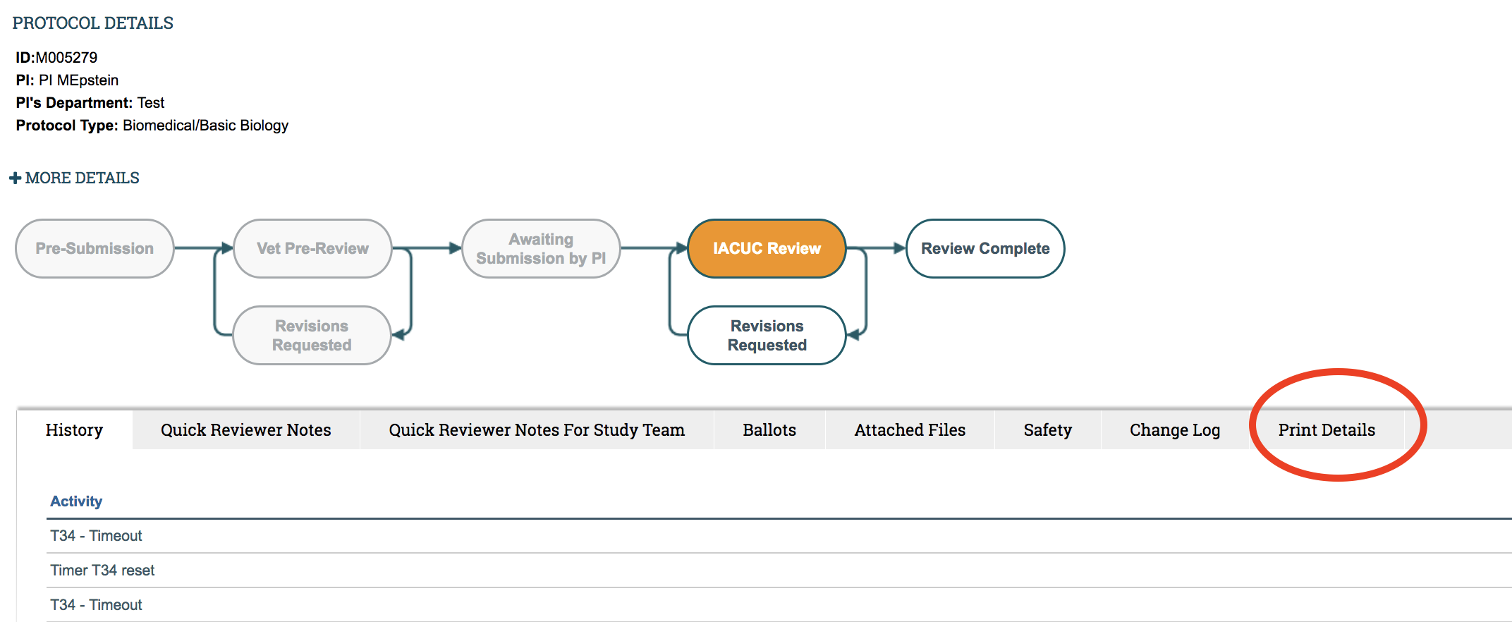Click the first T34 - Timeout entry

(96, 536)
